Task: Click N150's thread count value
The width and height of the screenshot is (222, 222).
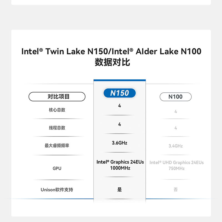Action: click(x=120, y=124)
